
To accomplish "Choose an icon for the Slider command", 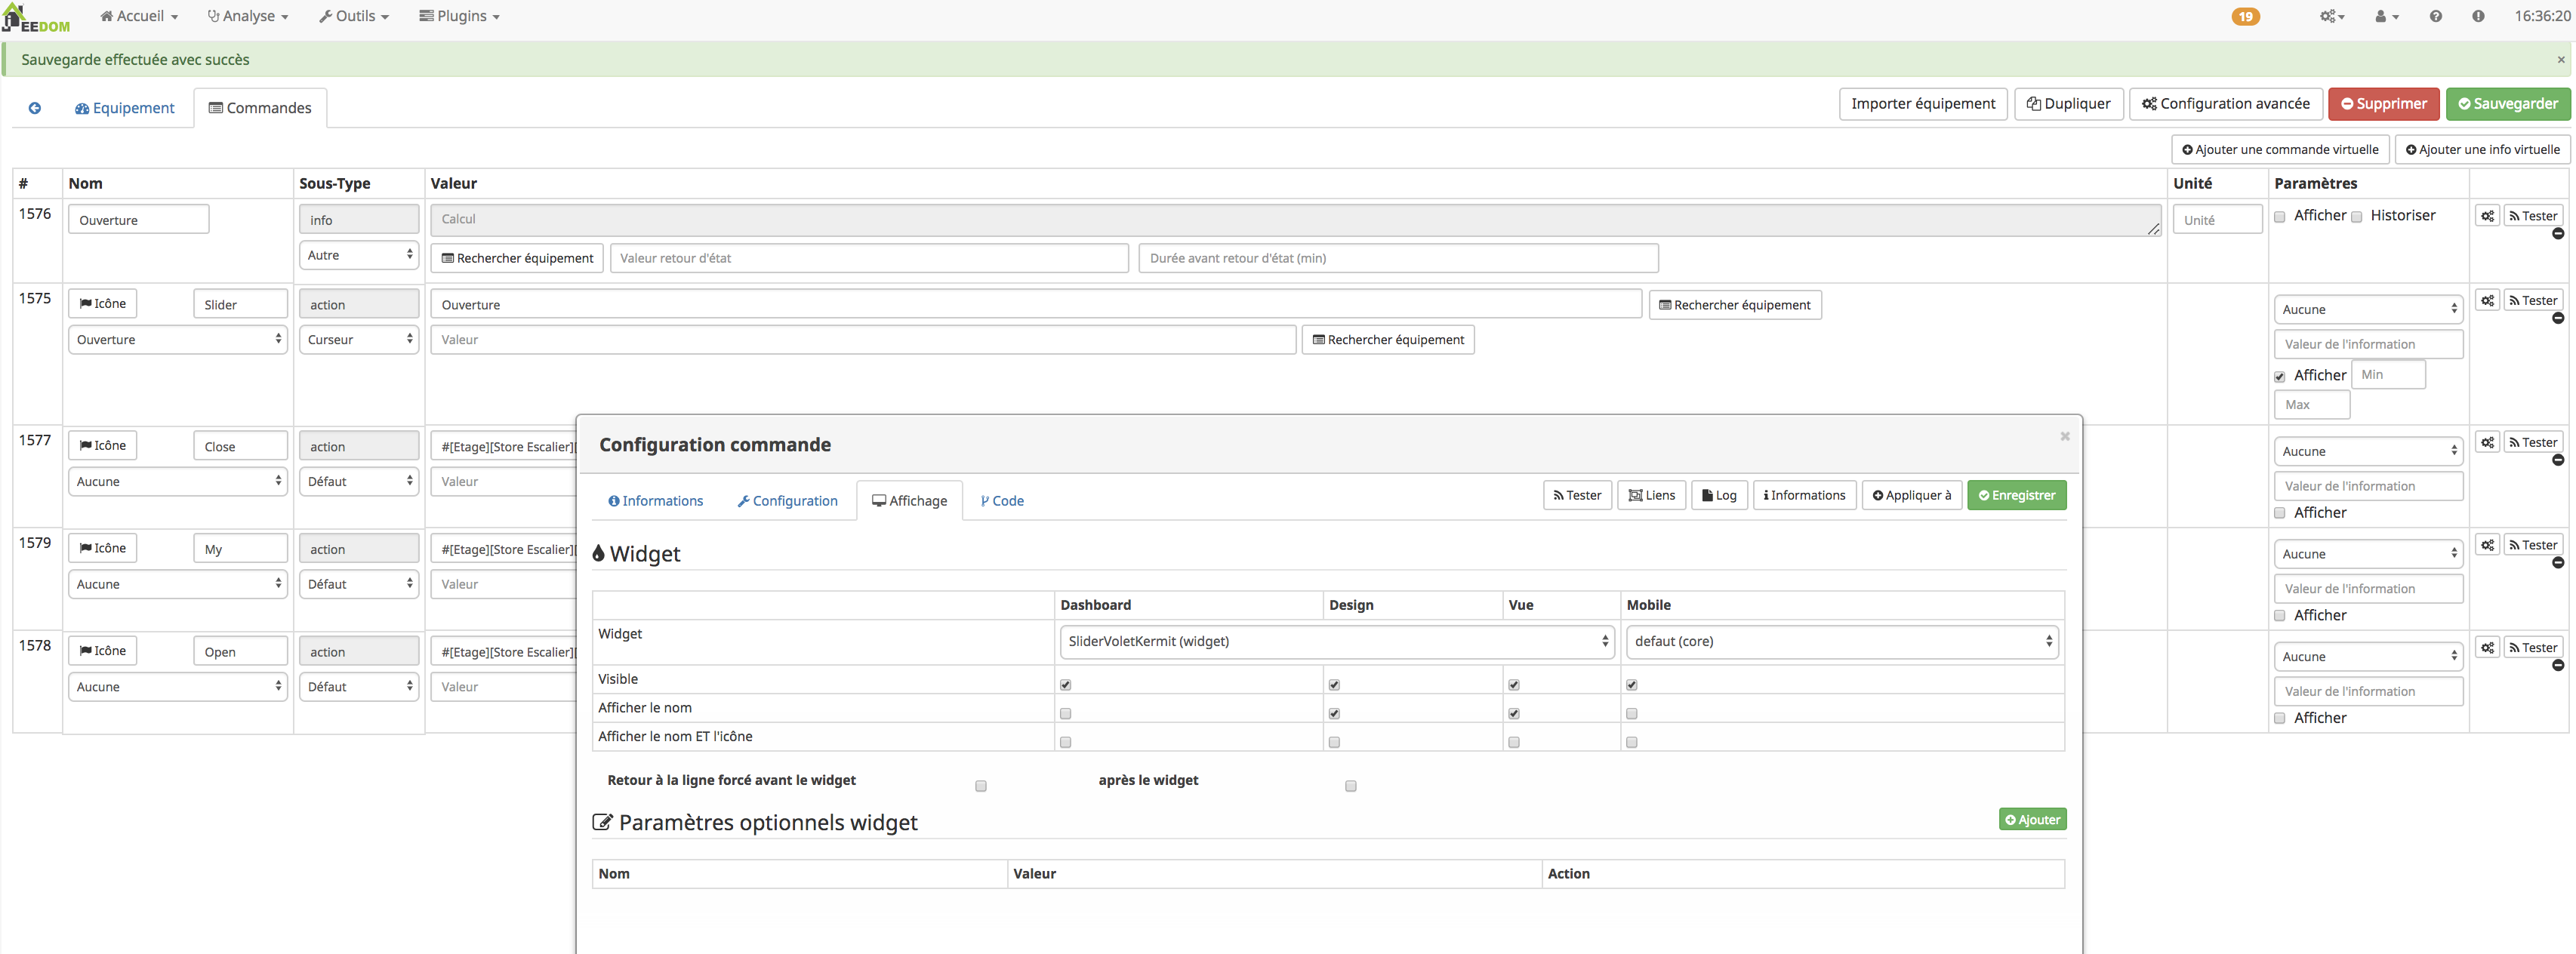I will point(103,304).
